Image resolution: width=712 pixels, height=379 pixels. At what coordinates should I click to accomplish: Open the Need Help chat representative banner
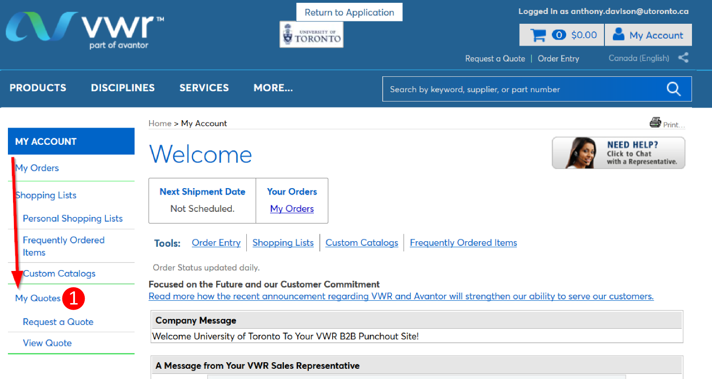(x=618, y=153)
